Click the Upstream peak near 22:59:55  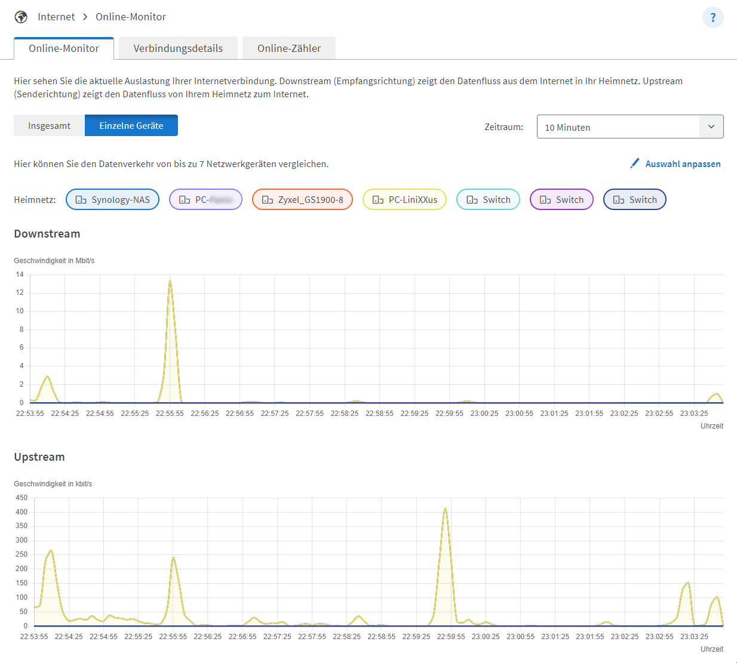tap(445, 509)
